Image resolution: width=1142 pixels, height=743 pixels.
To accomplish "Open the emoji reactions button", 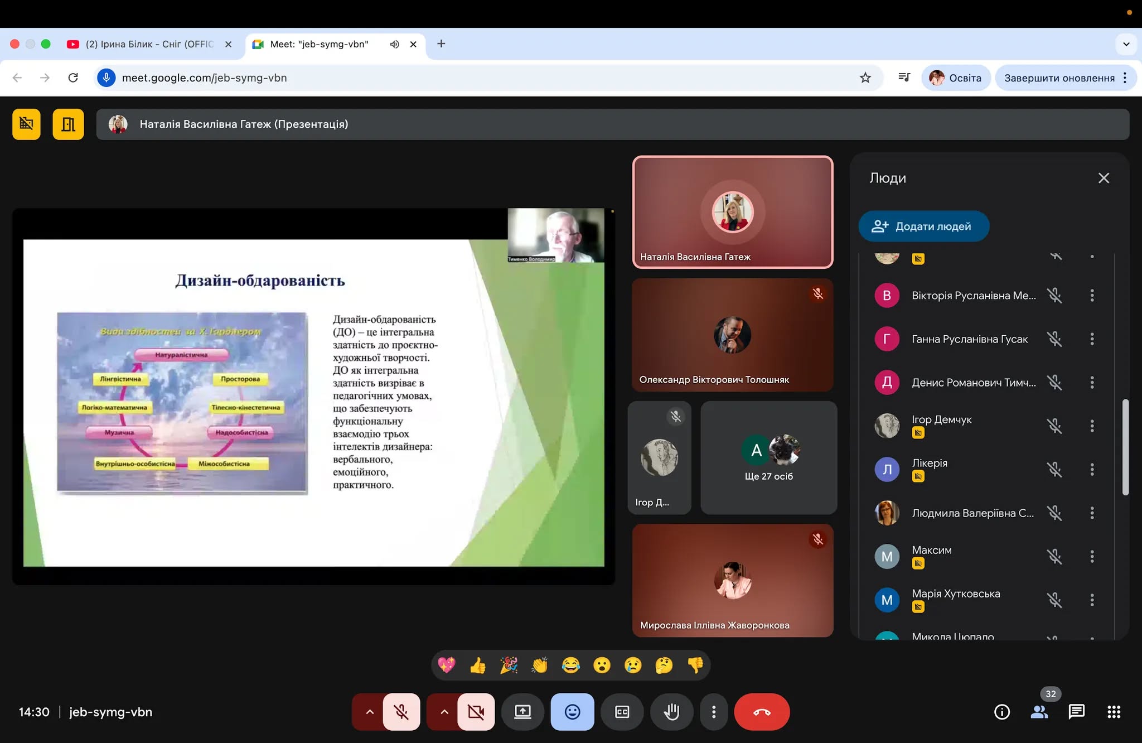I will [572, 712].
